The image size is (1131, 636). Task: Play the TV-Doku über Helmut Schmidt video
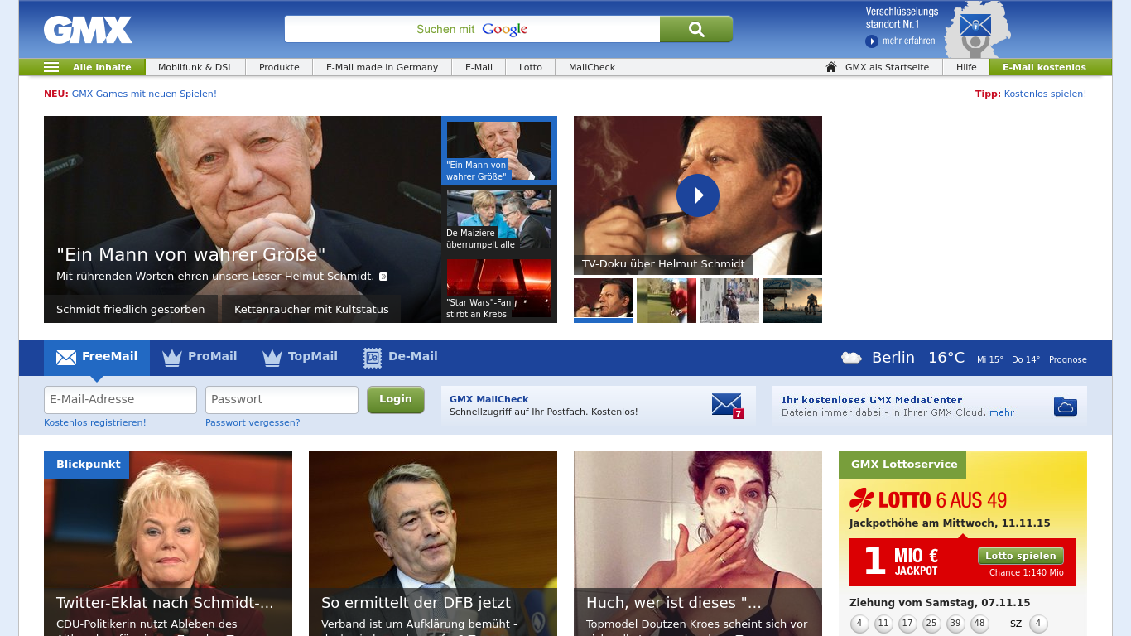point(698,195)
